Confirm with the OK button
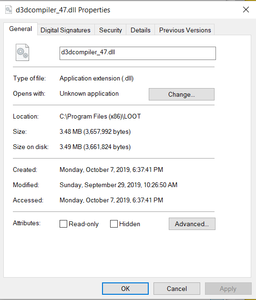Viewport: 256px width, 300px height. point(125,289)
